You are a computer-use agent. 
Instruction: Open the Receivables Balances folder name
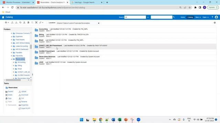click(x=47, y=57)
